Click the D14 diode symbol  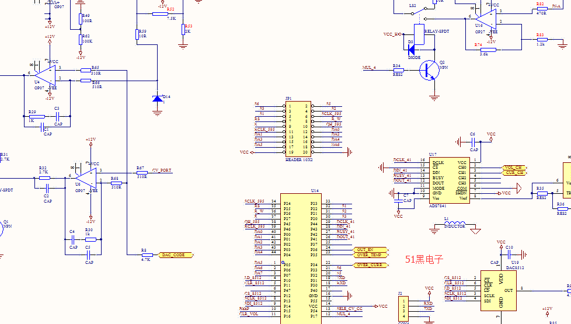157,99
